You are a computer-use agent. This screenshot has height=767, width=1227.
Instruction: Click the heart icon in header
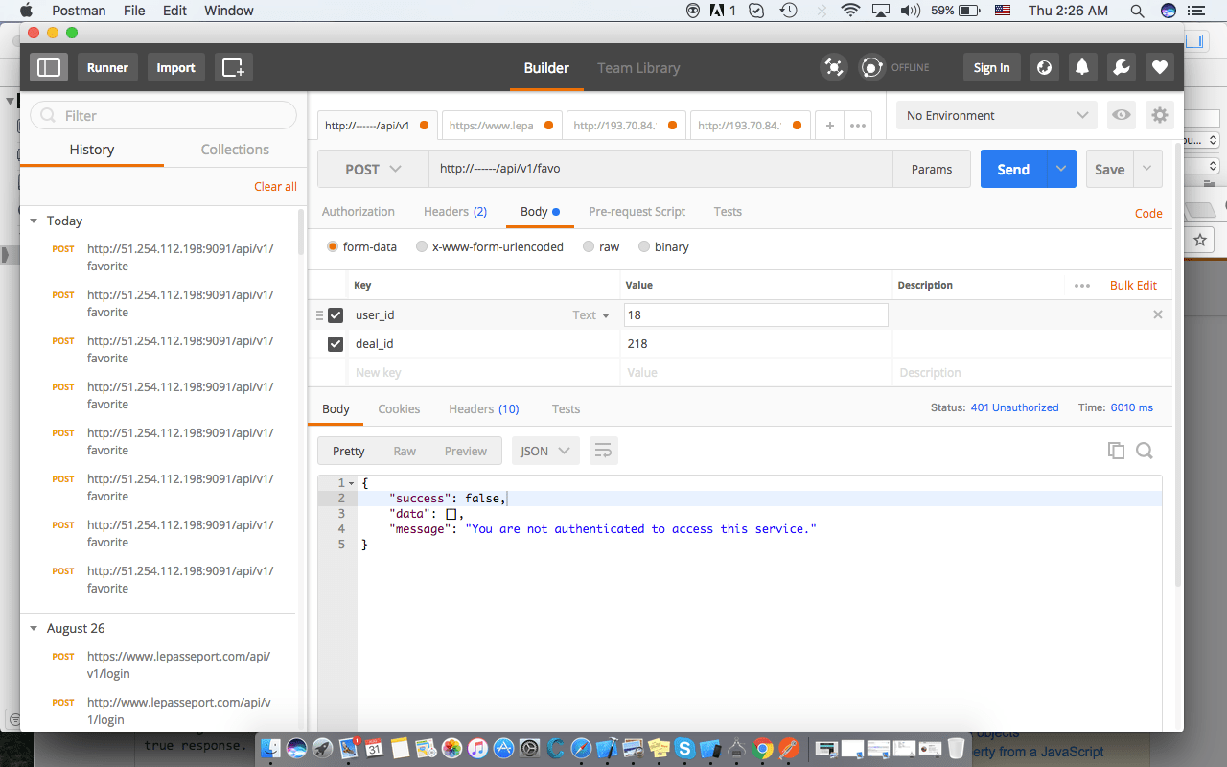1160,67
